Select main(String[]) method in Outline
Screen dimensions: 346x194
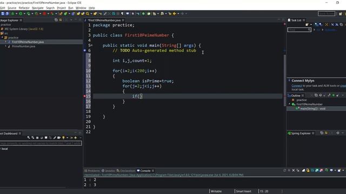312,109
